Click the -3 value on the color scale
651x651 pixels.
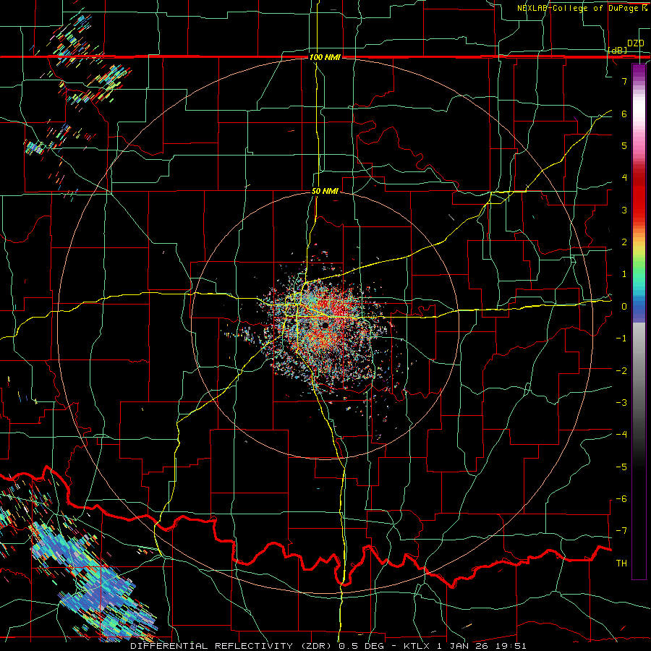pyautogui.click(x=621, y=403)
